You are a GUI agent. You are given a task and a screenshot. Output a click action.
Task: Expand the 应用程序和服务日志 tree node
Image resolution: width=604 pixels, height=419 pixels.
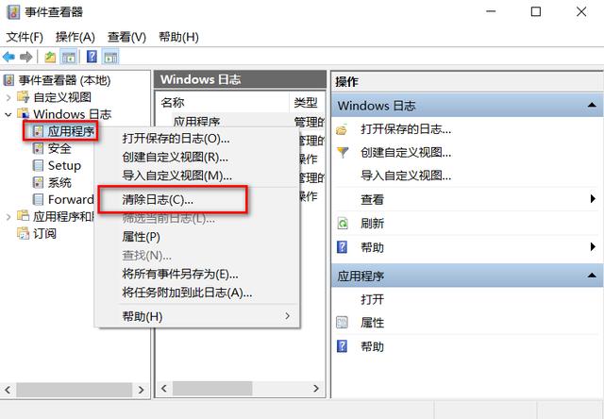[8, 217]
